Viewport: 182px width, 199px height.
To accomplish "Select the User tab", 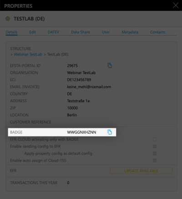I will [106, 32].
